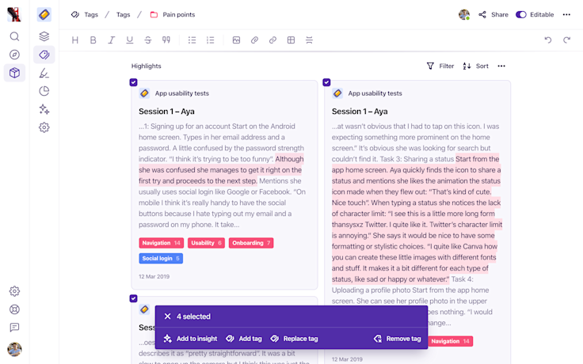Open the highlighter icon in project sidebar

[x=44, y=73]
